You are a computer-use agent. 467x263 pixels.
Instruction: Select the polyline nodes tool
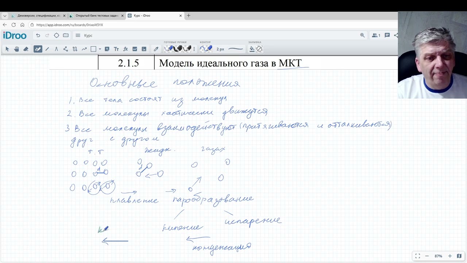tap(66, 49)
